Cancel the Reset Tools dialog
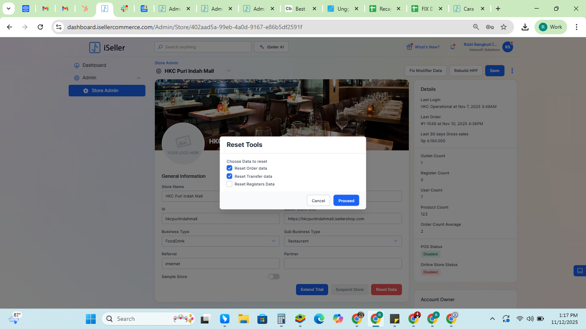This screenshot has height=329, width=586. click(x=318, y=200)
